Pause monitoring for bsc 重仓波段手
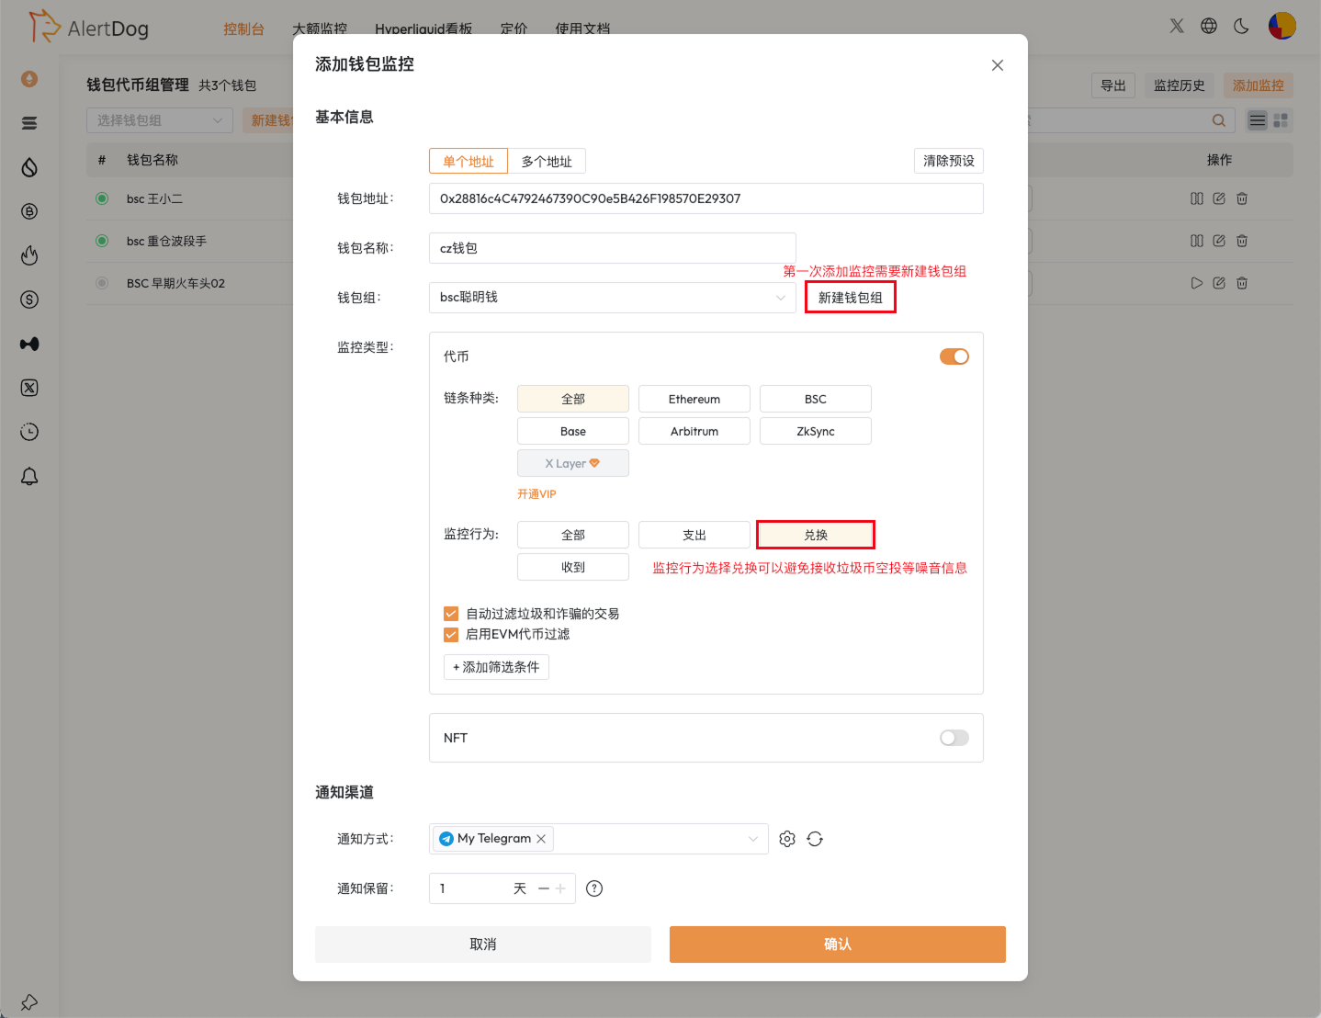The image size is (1321, 1018). click(x=1197, y=241)
